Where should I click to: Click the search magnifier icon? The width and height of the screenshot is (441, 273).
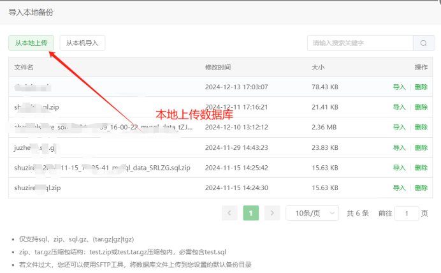pyautogui.click(x=423, y=43)
